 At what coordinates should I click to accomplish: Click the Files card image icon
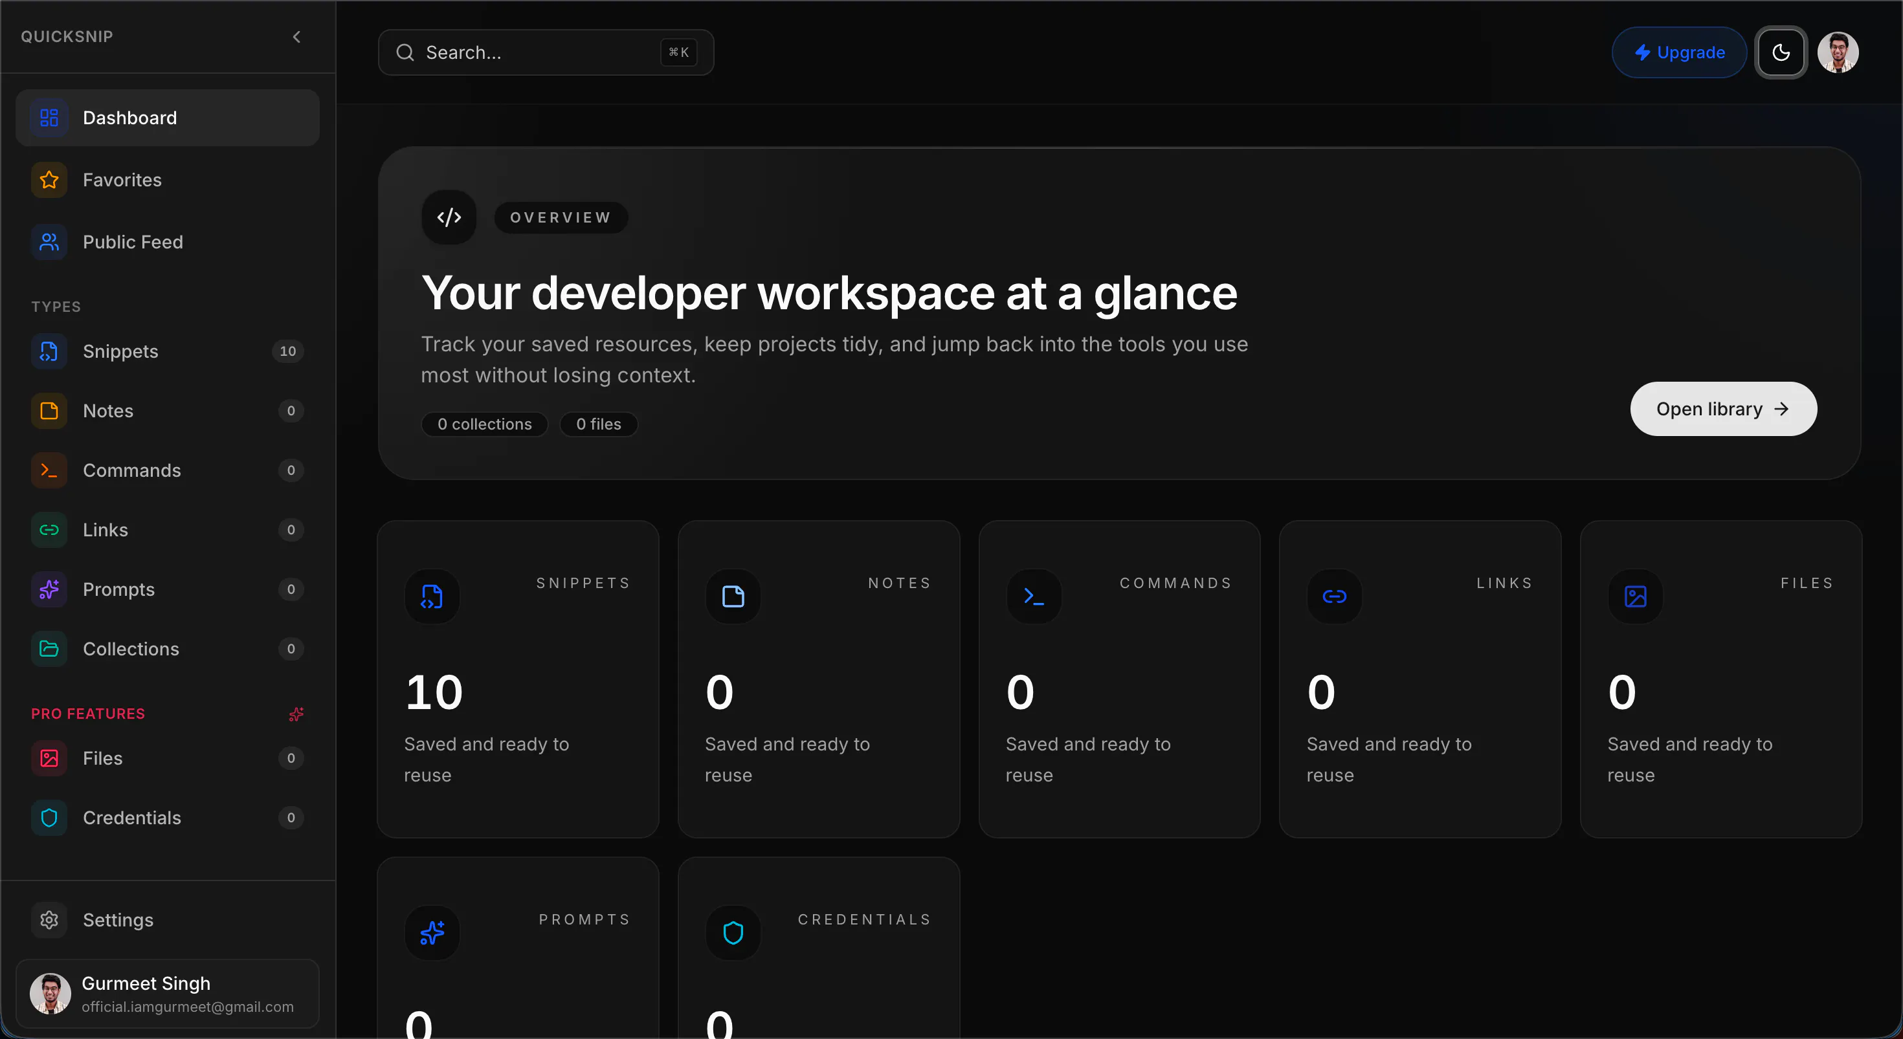[1636, 596]
